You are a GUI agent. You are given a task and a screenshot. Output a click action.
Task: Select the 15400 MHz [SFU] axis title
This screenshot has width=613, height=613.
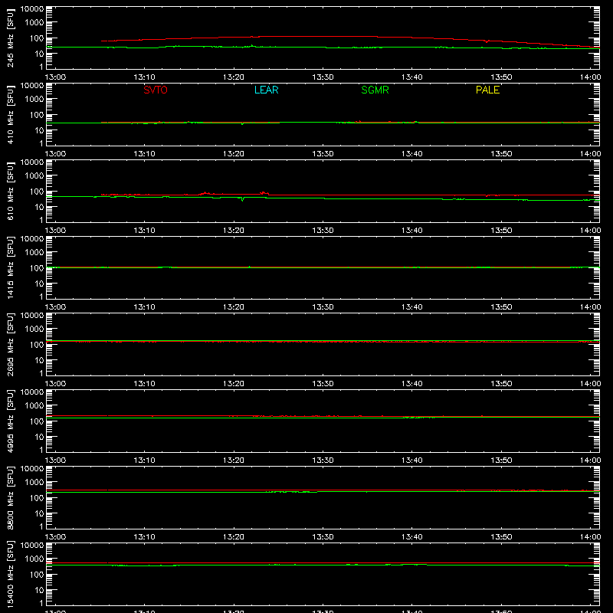11,574
